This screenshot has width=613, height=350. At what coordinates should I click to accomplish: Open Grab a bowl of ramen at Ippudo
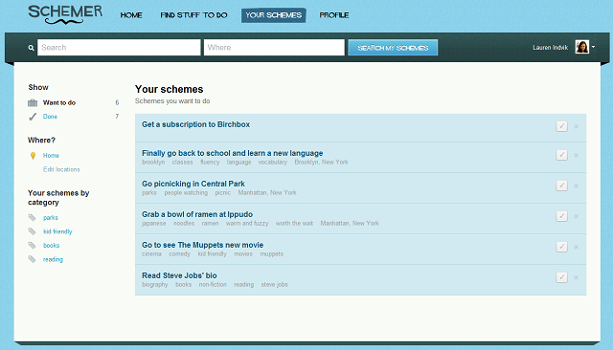(197, 214)
